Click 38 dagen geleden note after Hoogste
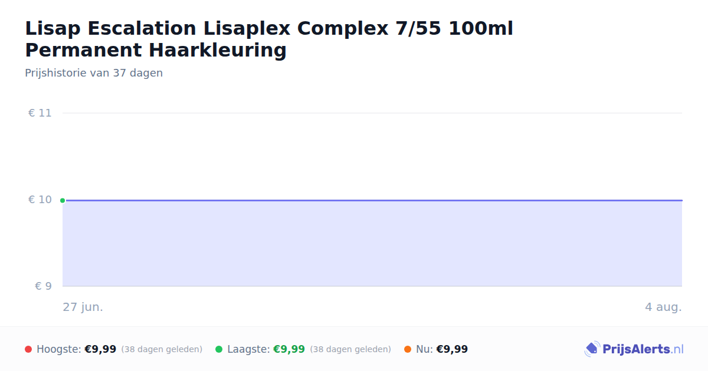Viewport: 708px width, 371px height. (162, 349)
